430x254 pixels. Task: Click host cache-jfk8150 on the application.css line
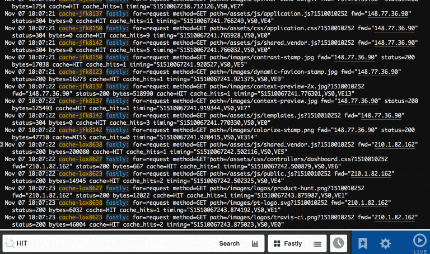pos(81,28)
